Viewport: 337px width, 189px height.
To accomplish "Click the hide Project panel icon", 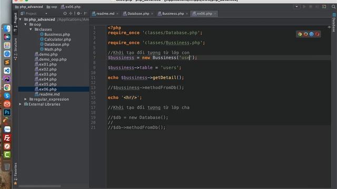I will point(85,14).
